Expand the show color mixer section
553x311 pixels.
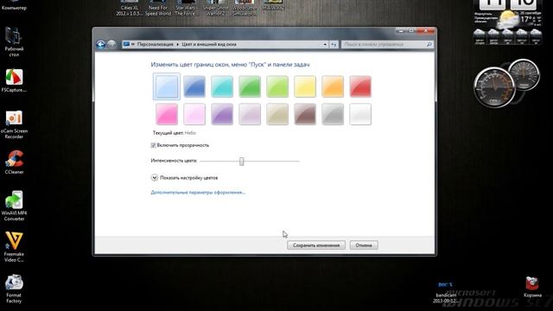coord(155,178)
